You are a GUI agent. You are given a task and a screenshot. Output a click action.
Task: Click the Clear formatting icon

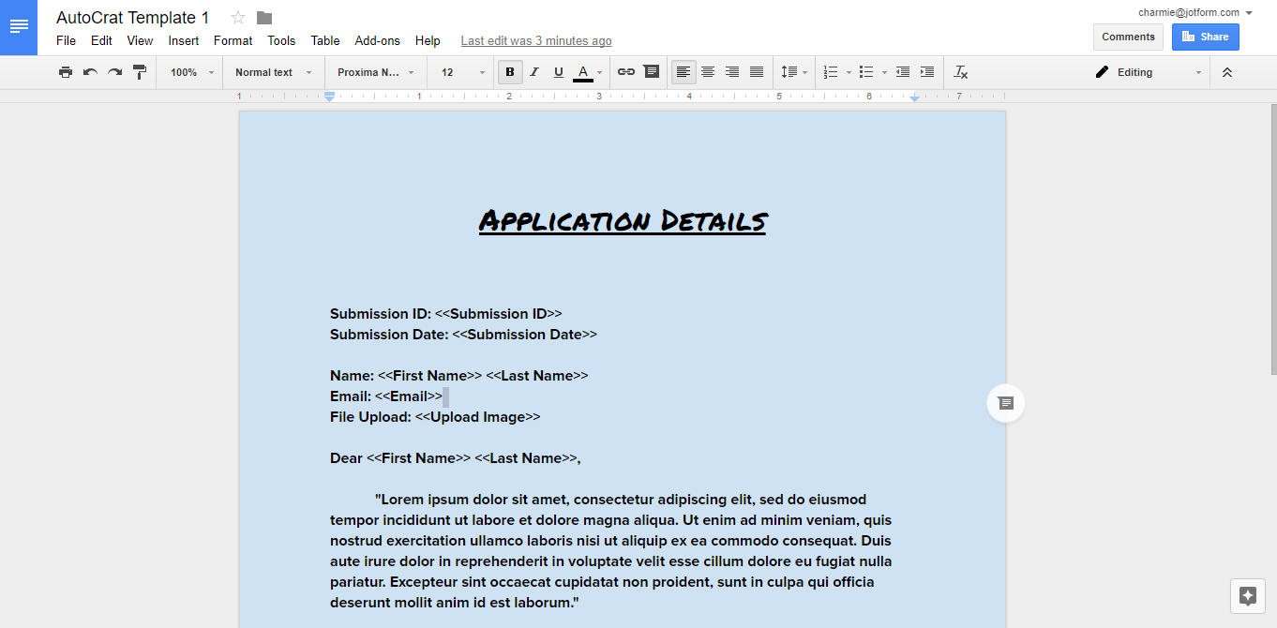pos(961,72)
